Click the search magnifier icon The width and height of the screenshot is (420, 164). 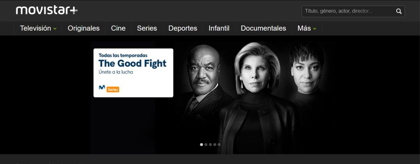pos(399,11)
